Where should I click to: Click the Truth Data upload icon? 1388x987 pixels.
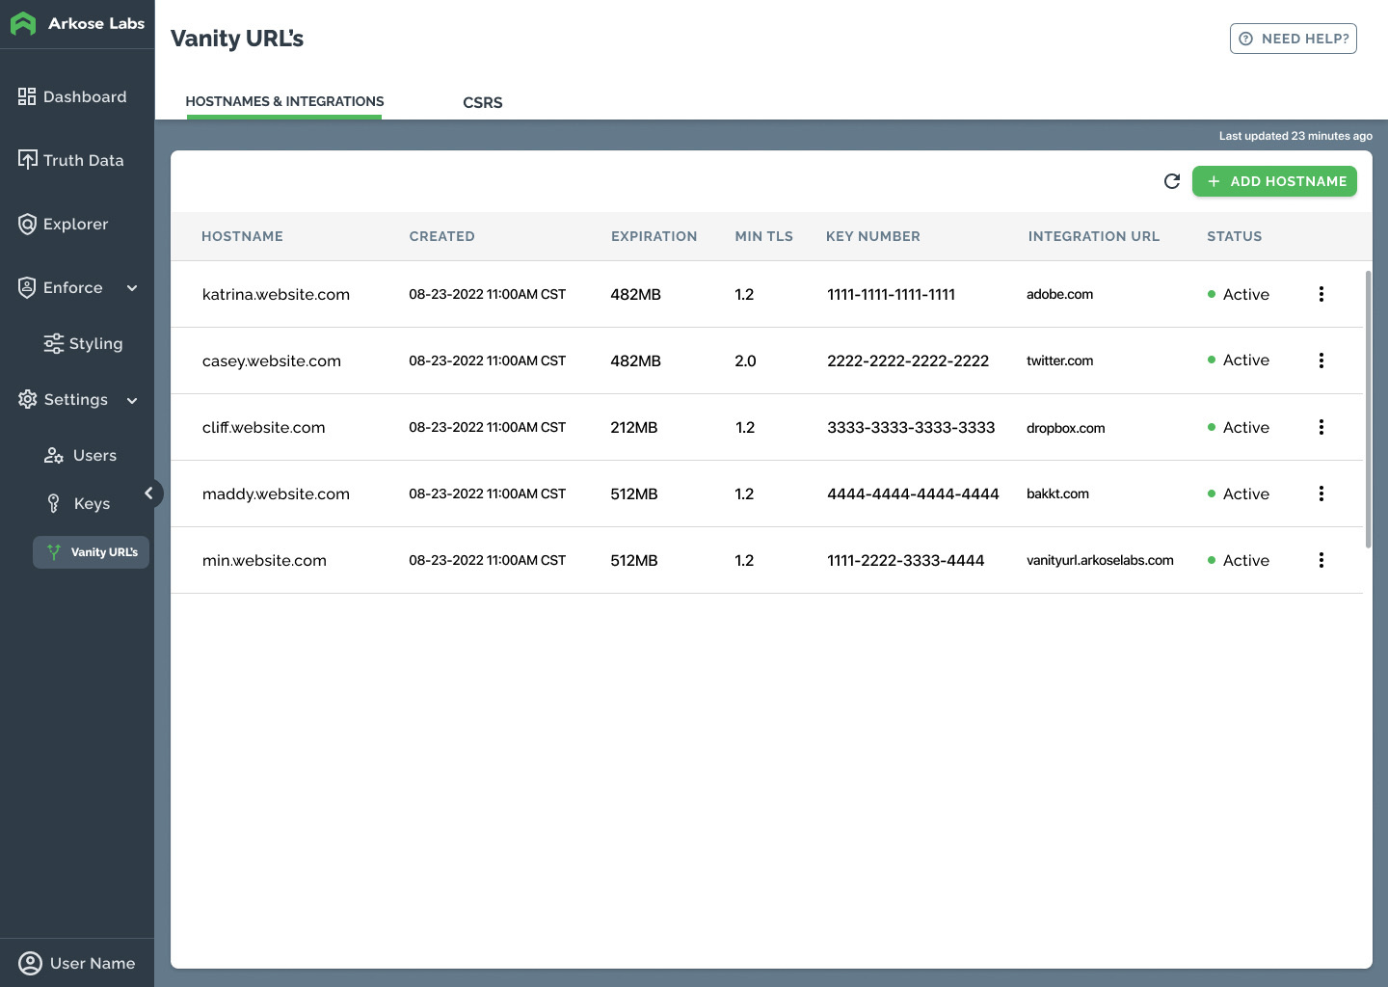[x=27, y=160]
